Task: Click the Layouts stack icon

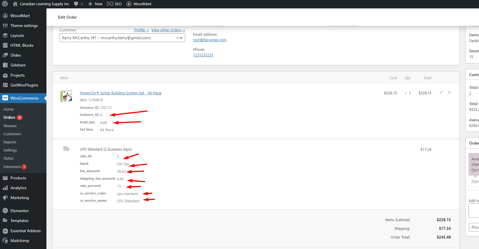Action: [5, 35]
